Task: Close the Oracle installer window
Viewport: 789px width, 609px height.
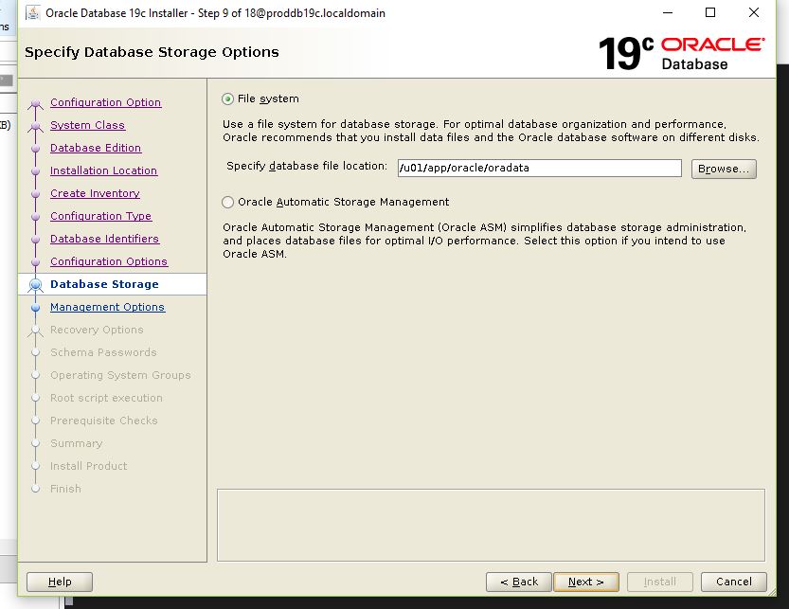Action: (753, 12)
